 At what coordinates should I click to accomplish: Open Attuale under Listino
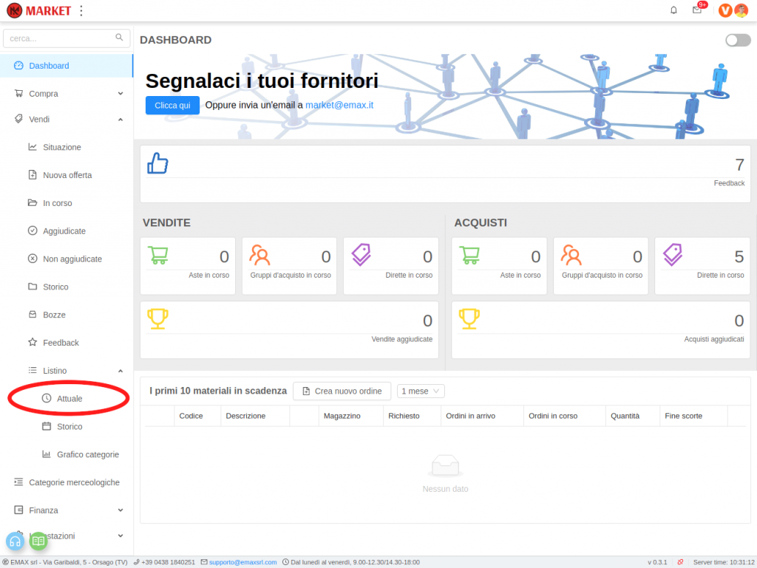pos(69,399)
